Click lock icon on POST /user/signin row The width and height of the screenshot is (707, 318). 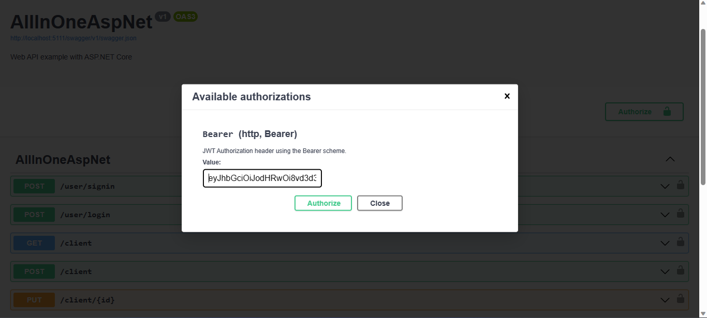tap(681, 185)
